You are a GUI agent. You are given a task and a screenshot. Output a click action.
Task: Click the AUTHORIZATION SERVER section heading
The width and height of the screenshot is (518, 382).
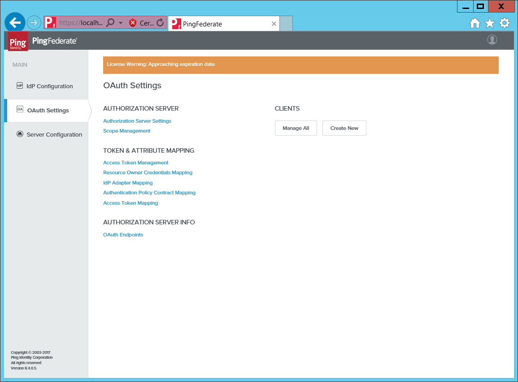141,108
